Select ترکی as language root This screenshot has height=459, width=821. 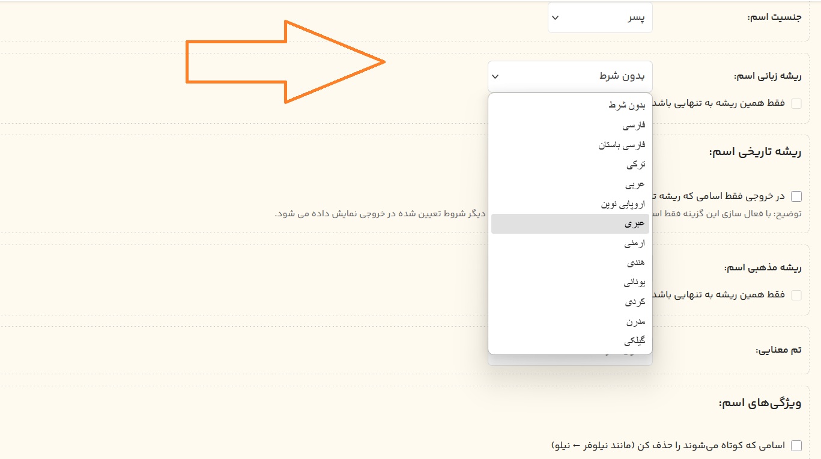tap(570, 165)
